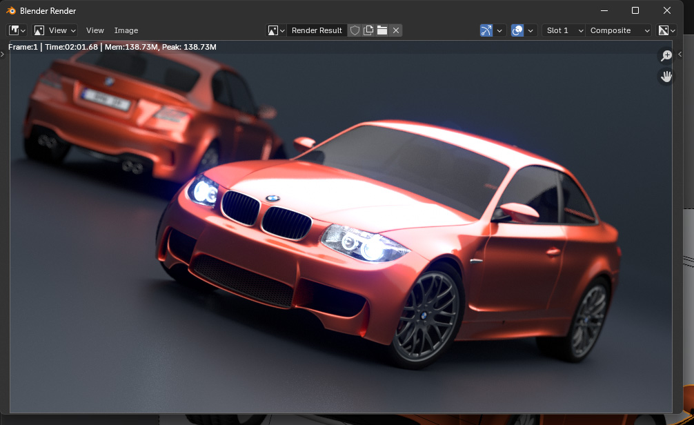The height and width of the screenshot is (425, 694).
Task: Unlink the Render Result image
Action: [x=396, y=30]
